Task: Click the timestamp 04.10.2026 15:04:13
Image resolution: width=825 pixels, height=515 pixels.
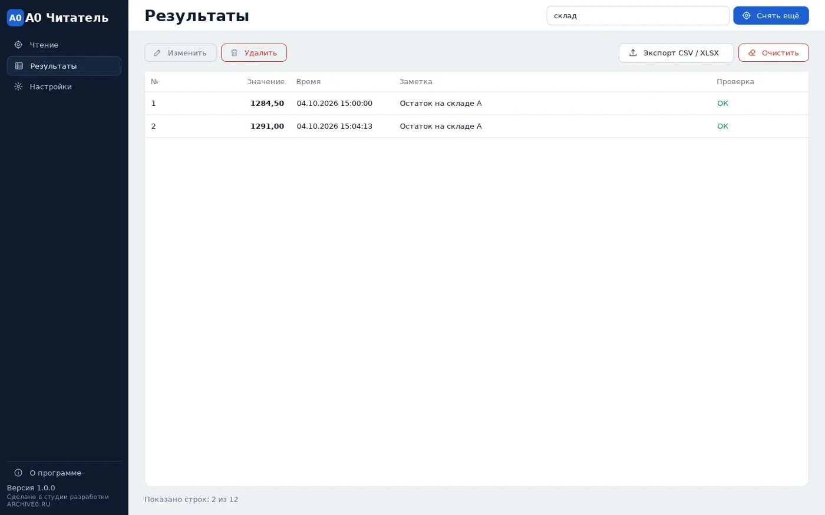Action: [334, 126]
